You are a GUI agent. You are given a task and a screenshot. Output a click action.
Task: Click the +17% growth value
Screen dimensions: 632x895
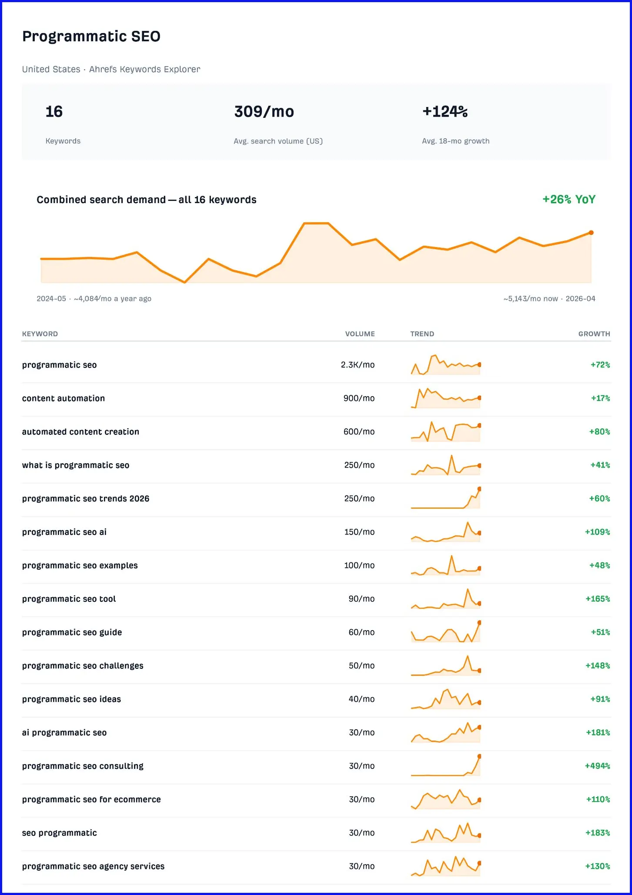(x=601, y=398)
